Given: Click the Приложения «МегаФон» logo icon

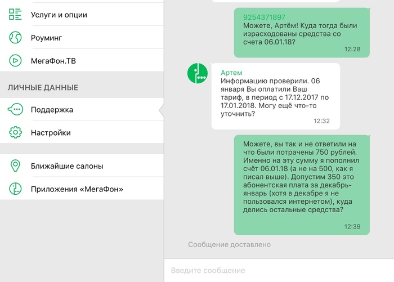Looking at the screenshot, I should [x=15, y=189].
